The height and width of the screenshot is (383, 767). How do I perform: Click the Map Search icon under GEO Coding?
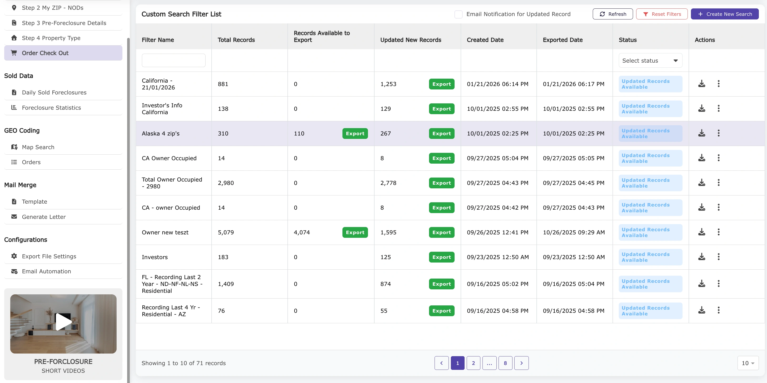click(x=14, y=147)
